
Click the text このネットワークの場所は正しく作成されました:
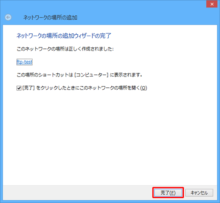[65, 49]
